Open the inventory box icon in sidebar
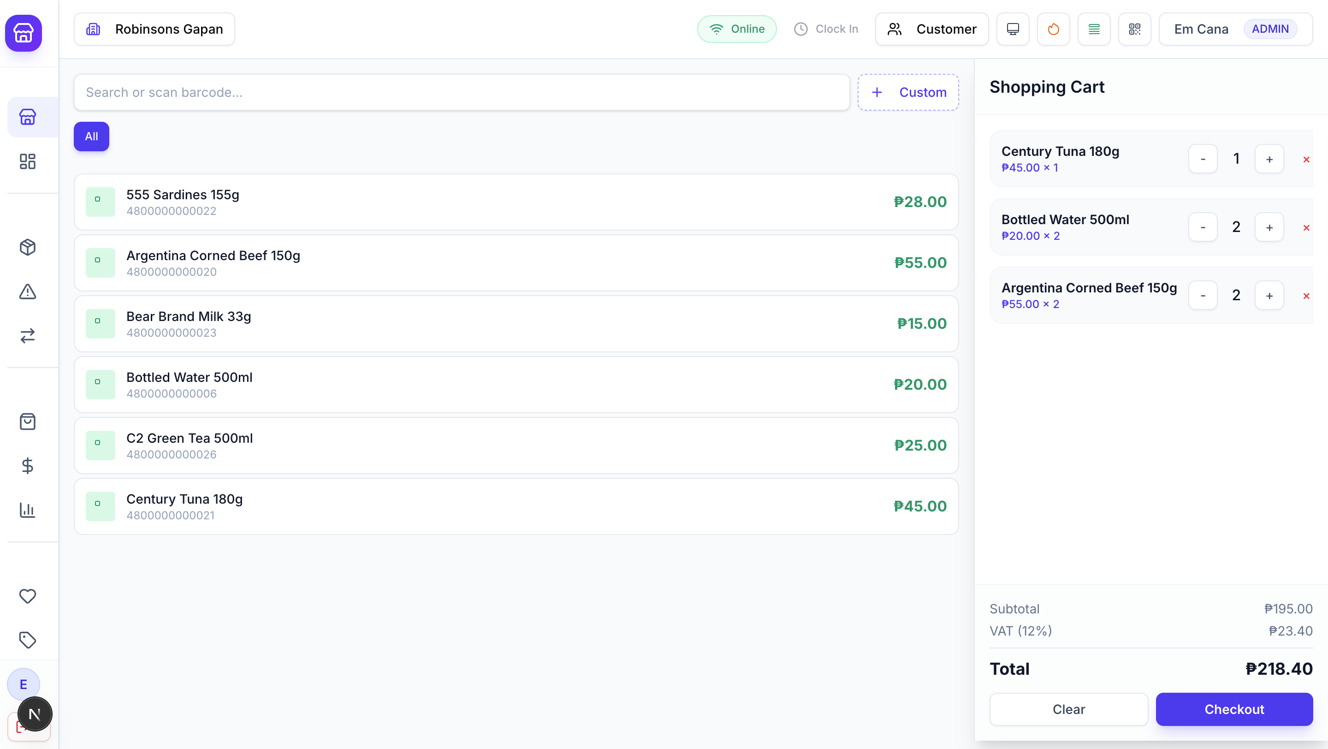 (x=27, y=247)
